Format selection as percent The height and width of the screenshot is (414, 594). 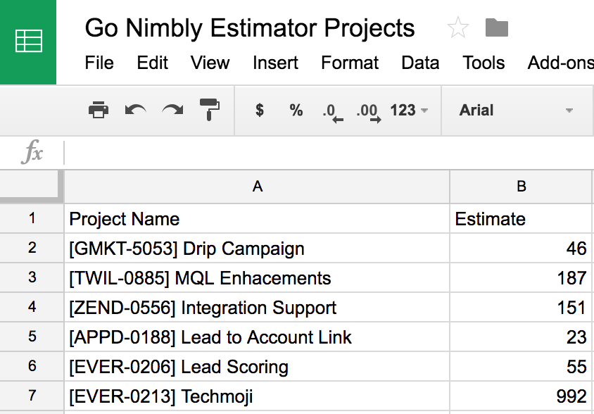(x=296, y=110)
